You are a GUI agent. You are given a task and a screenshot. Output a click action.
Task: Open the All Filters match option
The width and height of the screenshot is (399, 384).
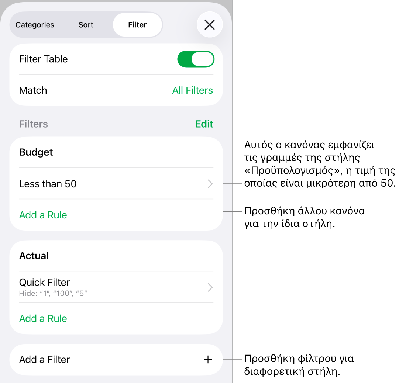click(192, 90)
